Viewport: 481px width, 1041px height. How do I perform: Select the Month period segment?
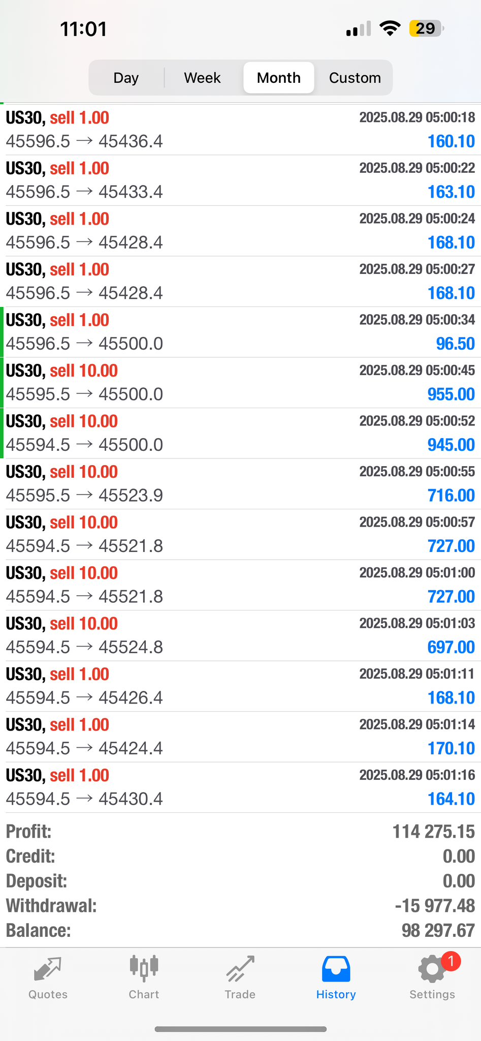click(279, 78)
